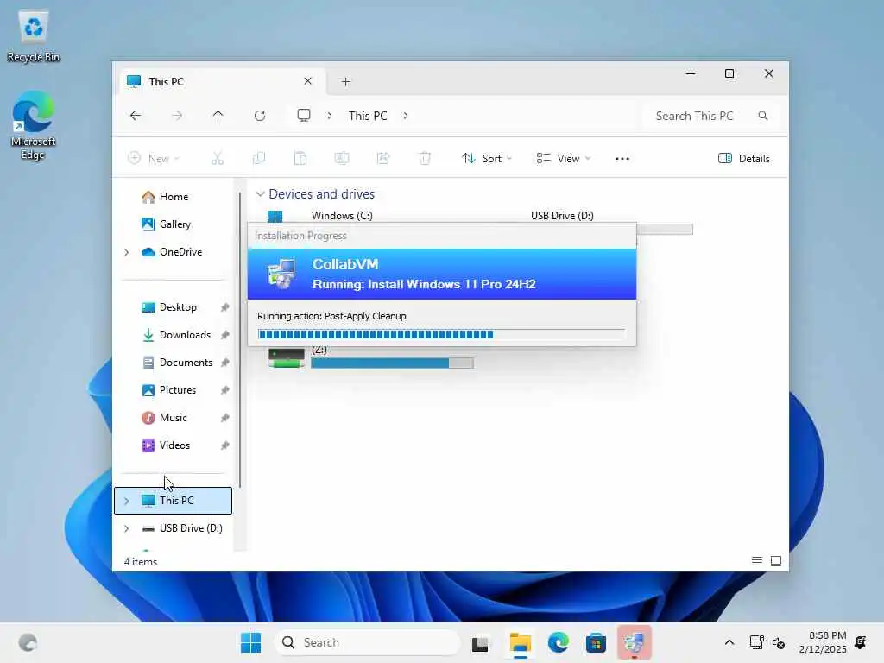The width and height of the screenshot is (884, 663).
Task: Open Microsoft Store from taskbar
Action: pos(596,642)
